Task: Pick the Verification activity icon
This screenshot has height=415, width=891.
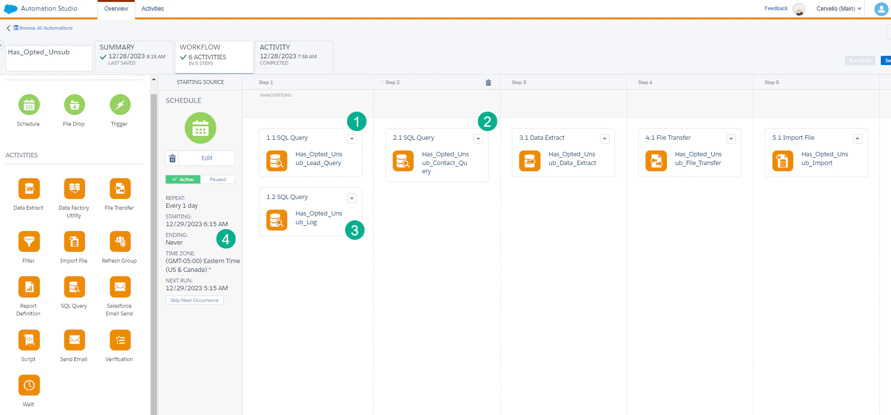Action: [x=120, y=340]
